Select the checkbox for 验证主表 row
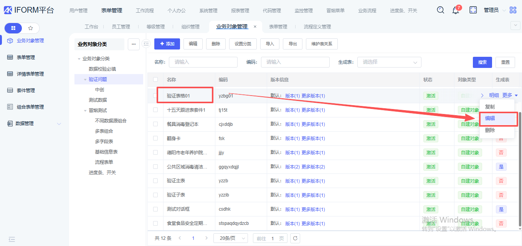 (x=155, y=181)
